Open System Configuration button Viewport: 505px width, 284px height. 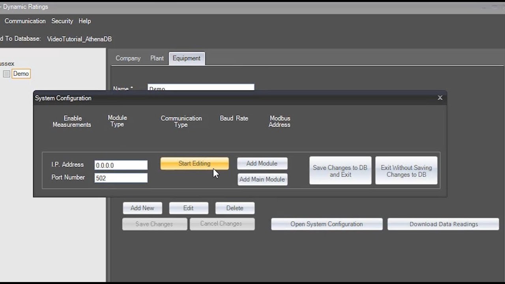[x=327, y=224]
